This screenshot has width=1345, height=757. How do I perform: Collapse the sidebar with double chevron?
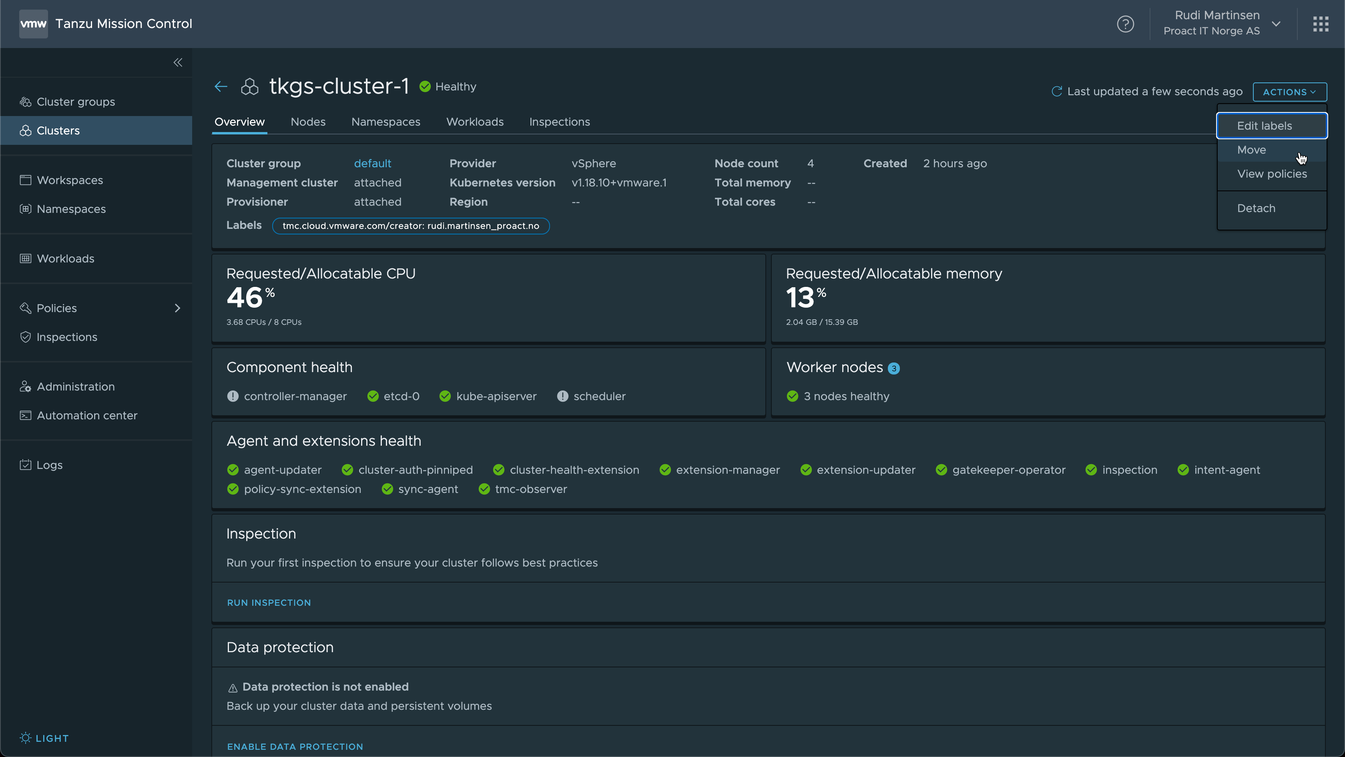point(177,62)
